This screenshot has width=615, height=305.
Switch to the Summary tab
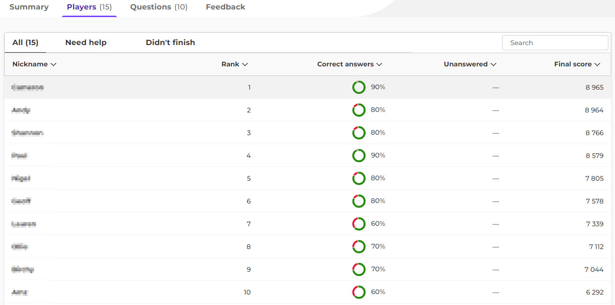[29, 7]
